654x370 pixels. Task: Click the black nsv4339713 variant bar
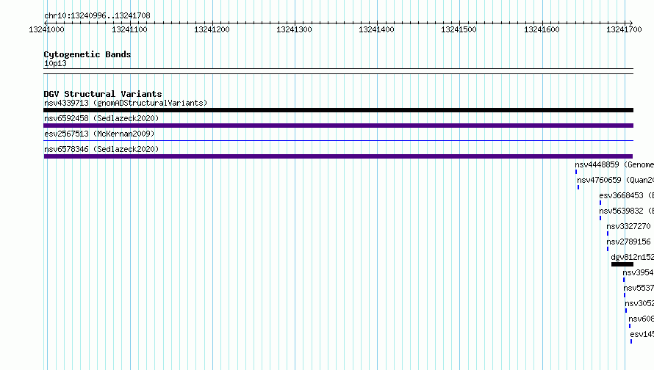(338, 110)
